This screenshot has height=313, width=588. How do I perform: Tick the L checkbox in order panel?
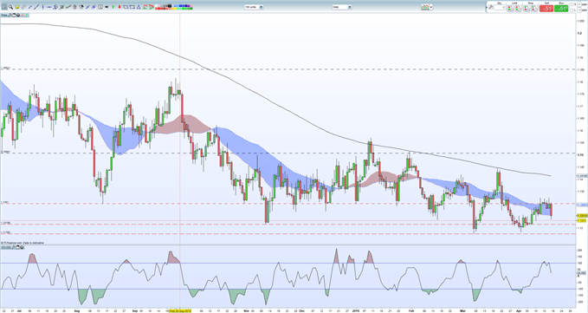click(x=572, y=10)
